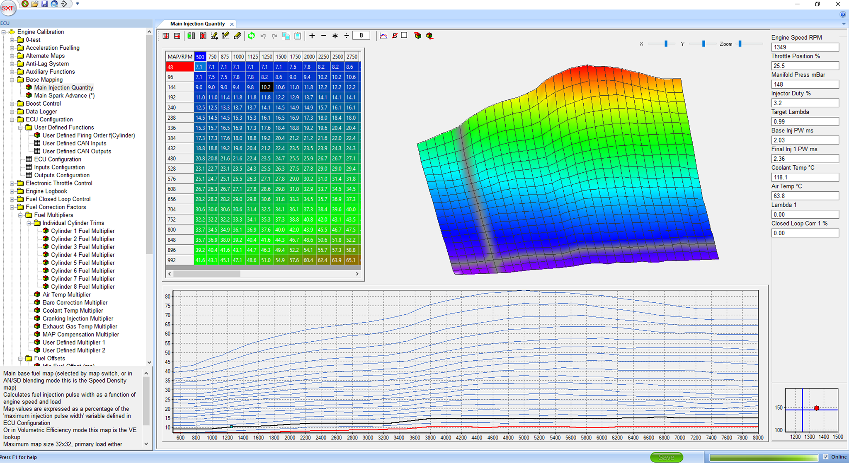Expand the Boost Control folder
The image size is (849, 463).
click(x=12, y=104)
